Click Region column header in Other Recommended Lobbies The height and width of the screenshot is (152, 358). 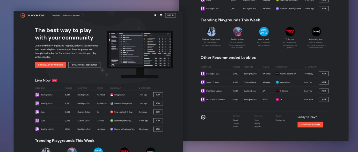(266, 67)
